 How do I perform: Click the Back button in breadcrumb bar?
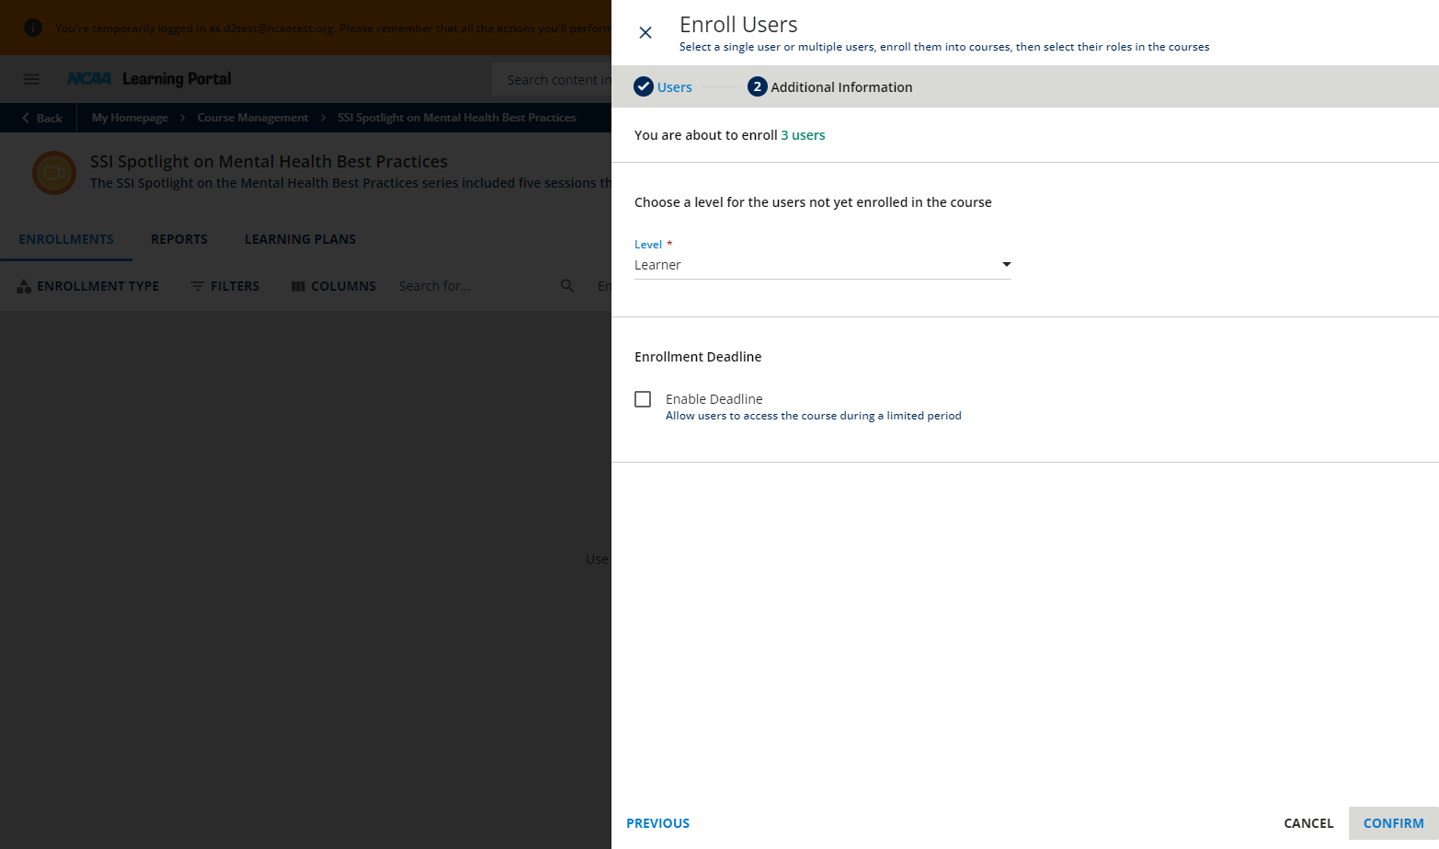click(x=42, y=118)
